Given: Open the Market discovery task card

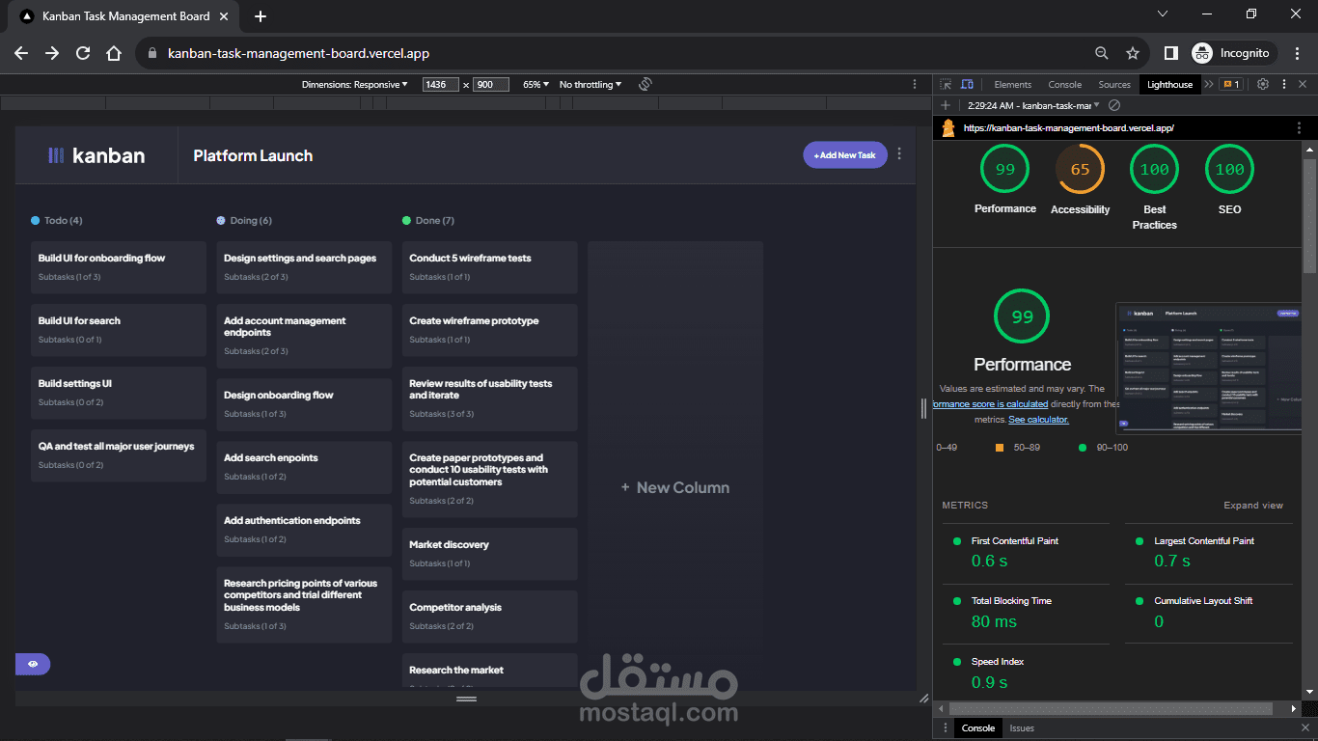Looking at the screenshot, I should pos(489,554).
